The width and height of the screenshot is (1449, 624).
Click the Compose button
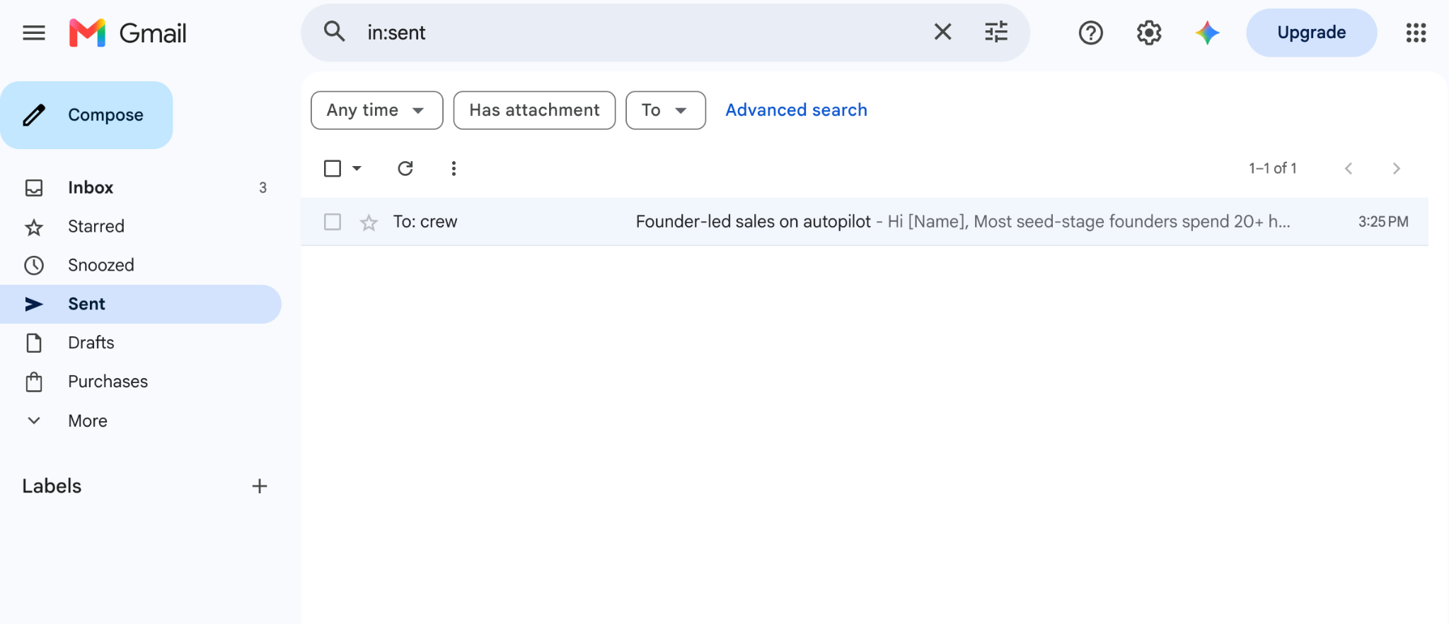coord(86,115)
